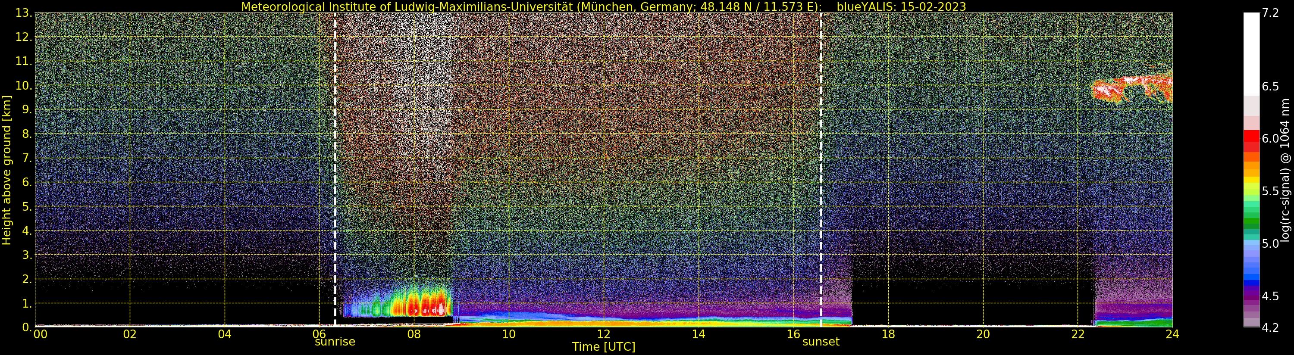Click the height axis tick label 3
Image resolution: width=1294 pixels, height=355 pixels.
click(x=27, y=255)
